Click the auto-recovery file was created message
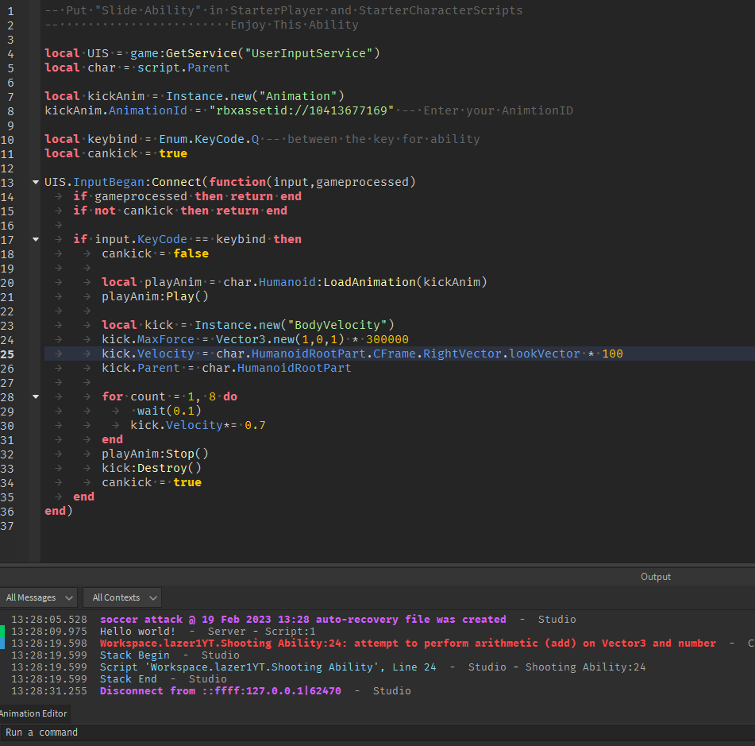 [x=302, y=619]
